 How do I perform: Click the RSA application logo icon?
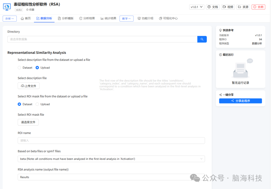click(7, 7)
